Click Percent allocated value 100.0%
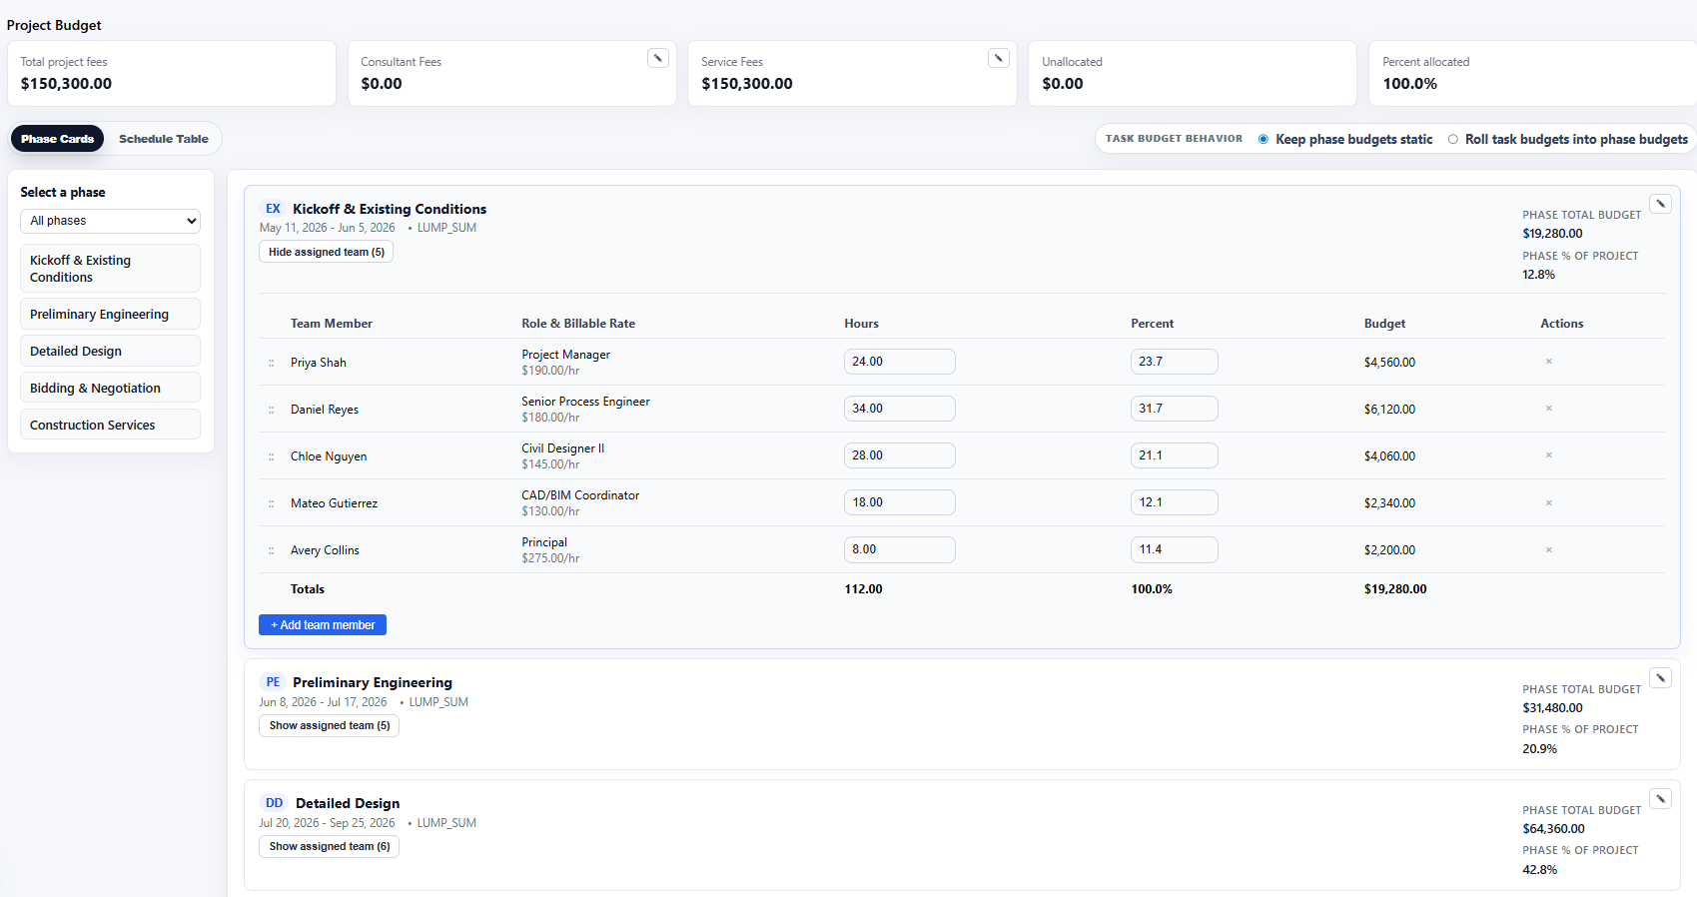Image resolution: width=1697 pixels, height=897 pixels. 1409,84
